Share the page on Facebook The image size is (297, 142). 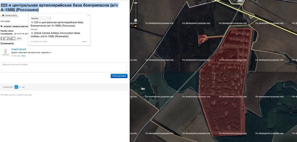2,39
